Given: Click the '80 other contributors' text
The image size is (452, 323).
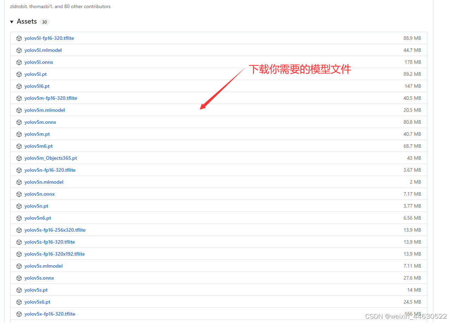Looking at the screenshot, I should [x=88, y=6].
